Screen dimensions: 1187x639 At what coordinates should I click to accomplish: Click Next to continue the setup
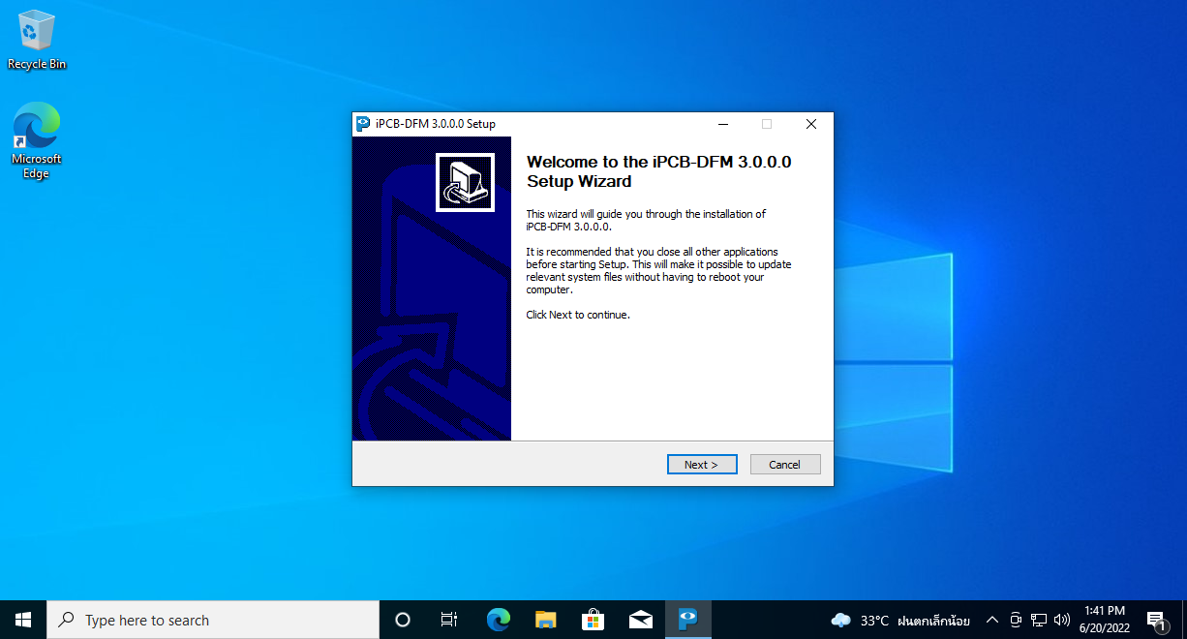pos(702,465)
